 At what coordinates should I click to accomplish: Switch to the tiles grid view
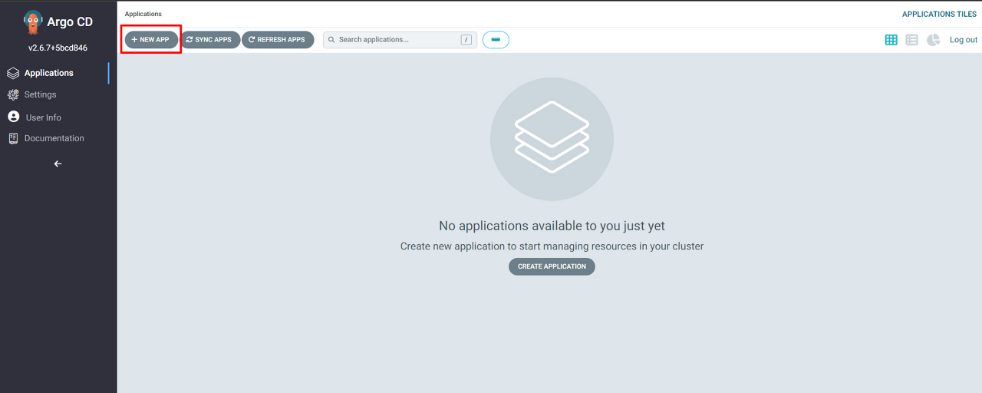tap(891, 40)
